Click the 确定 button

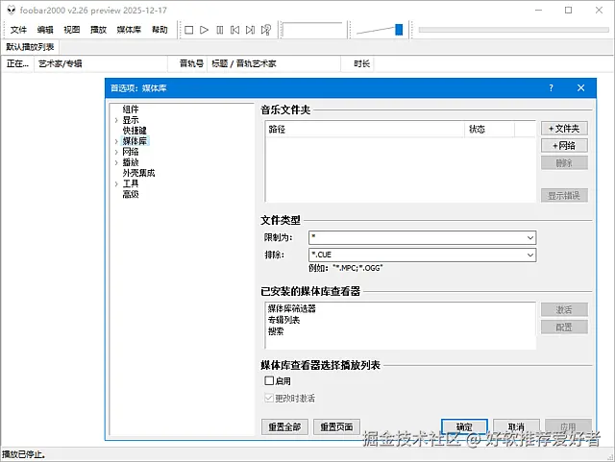[x=464, y=426]
